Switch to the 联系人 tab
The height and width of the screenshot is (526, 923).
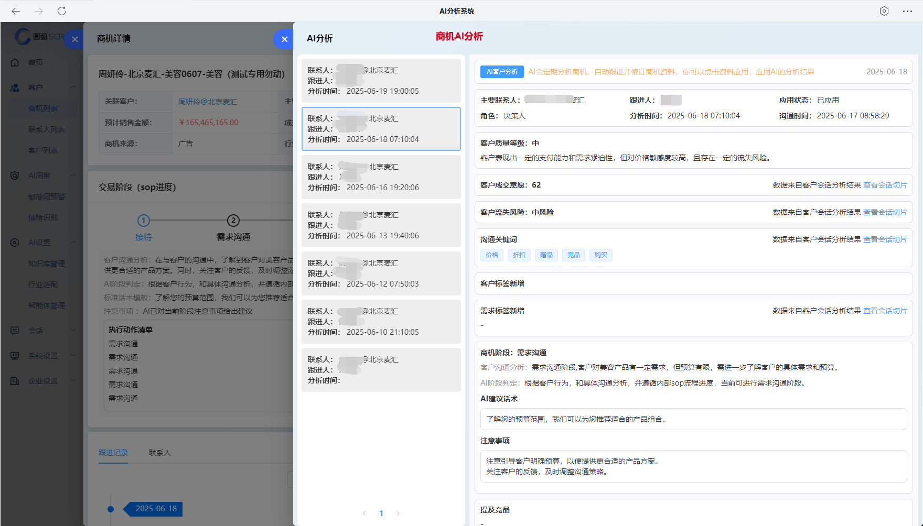[x=160, y=453]
